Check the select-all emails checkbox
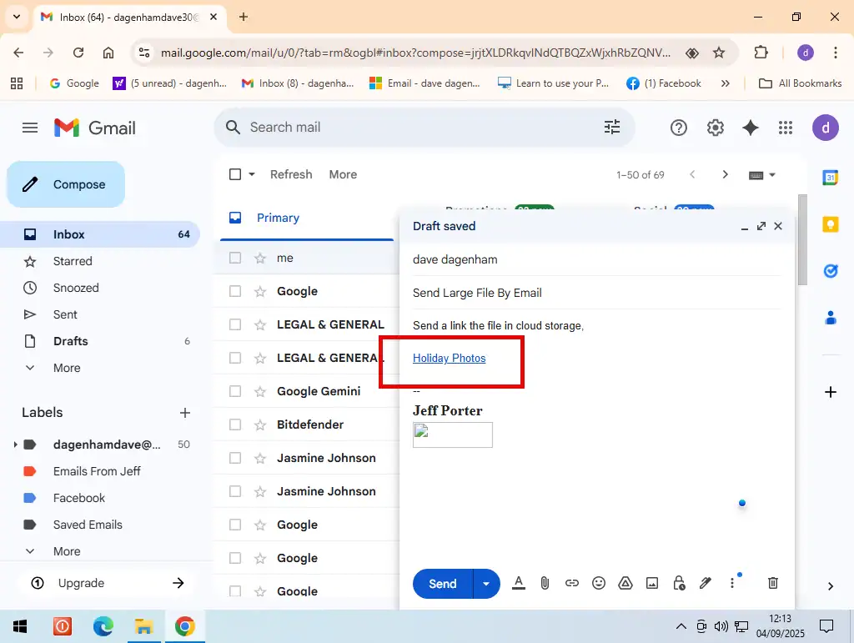The height and width of the screenshot is (643, 854). [235, 174]
